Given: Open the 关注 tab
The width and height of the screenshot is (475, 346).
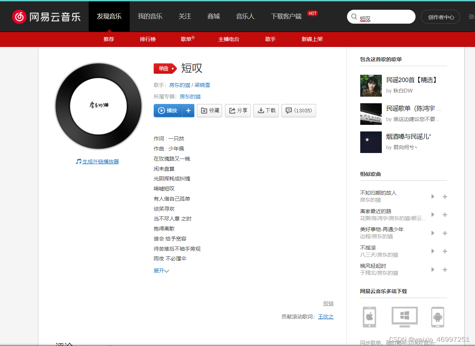Looking at the screenshot, I should pos(185,16).
